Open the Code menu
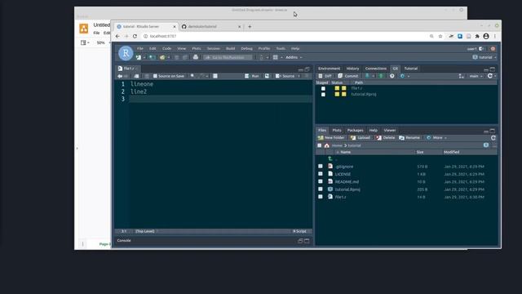The image size is (522, 294). point(166,49)
